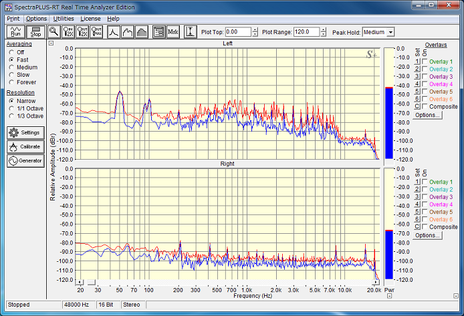Click Left plot Composite C set button
This screenshot has width=464, height=316.
(417, 106)
